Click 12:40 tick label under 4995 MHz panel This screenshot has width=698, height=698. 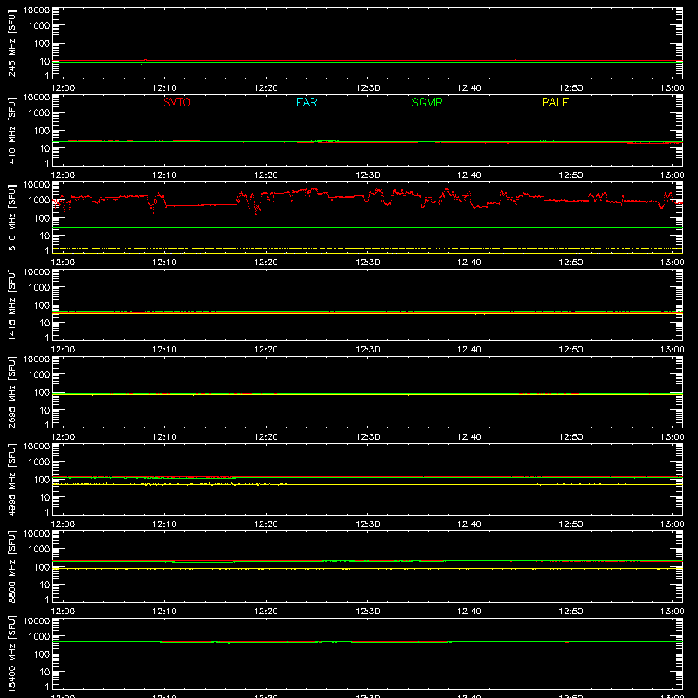[x=469, y=524]
